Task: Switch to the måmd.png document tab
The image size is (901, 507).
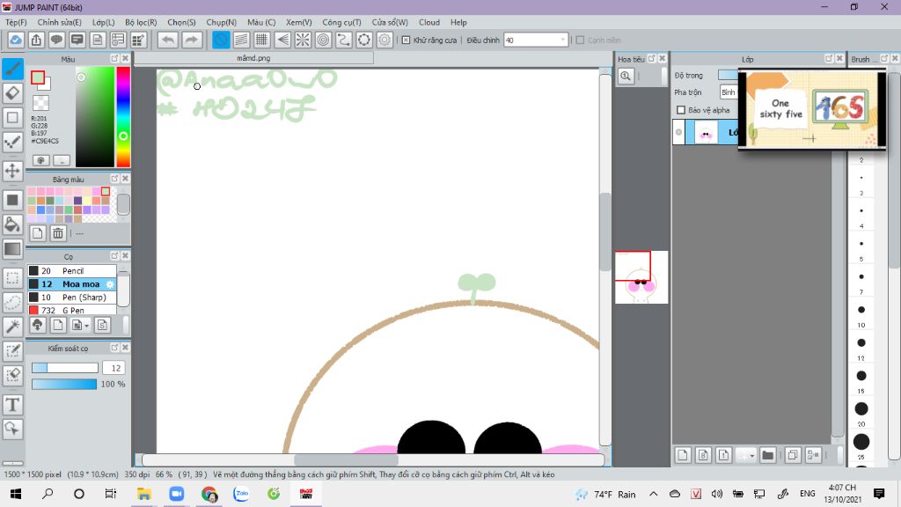Action: coord(253,58)
